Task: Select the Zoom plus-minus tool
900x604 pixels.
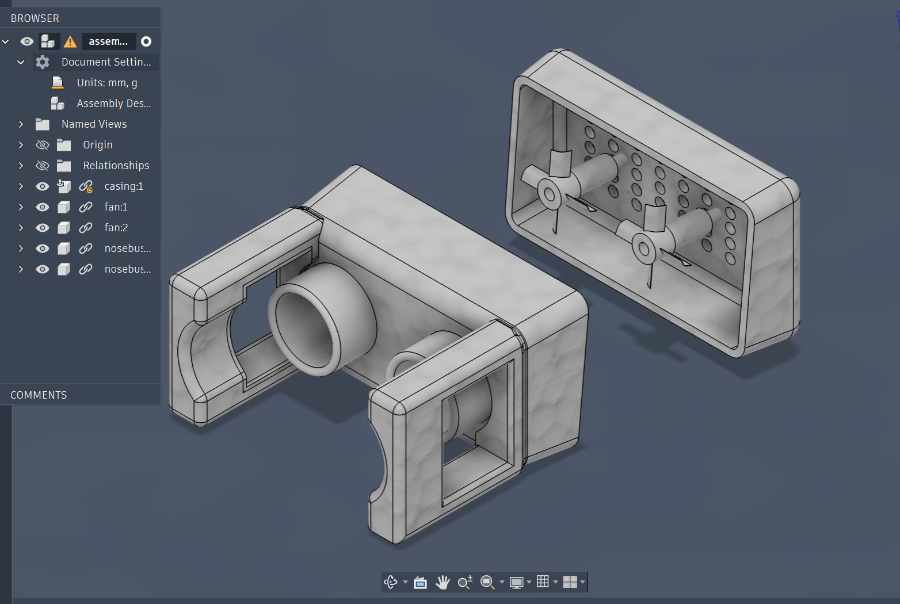Action: click(465, 582)
